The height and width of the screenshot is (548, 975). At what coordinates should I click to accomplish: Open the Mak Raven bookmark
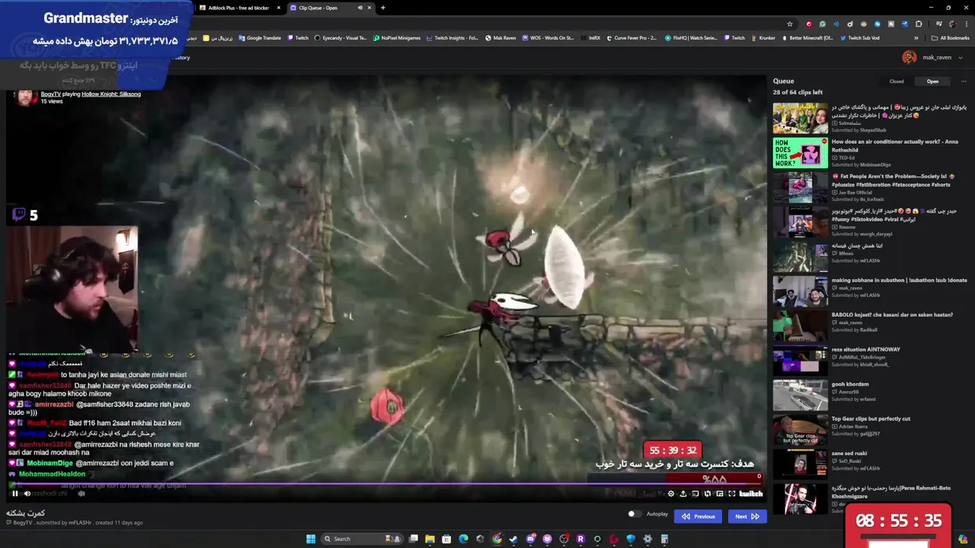pyautogui.click(x=500, y=38)
